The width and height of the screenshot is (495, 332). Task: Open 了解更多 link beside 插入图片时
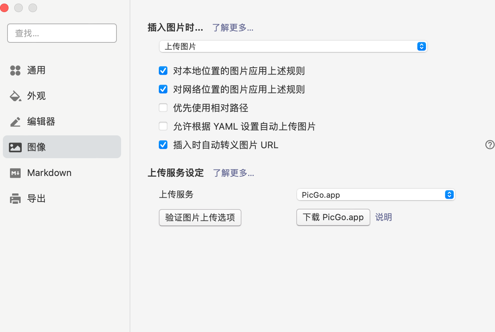pyautogui.click(x=233, y=28)
